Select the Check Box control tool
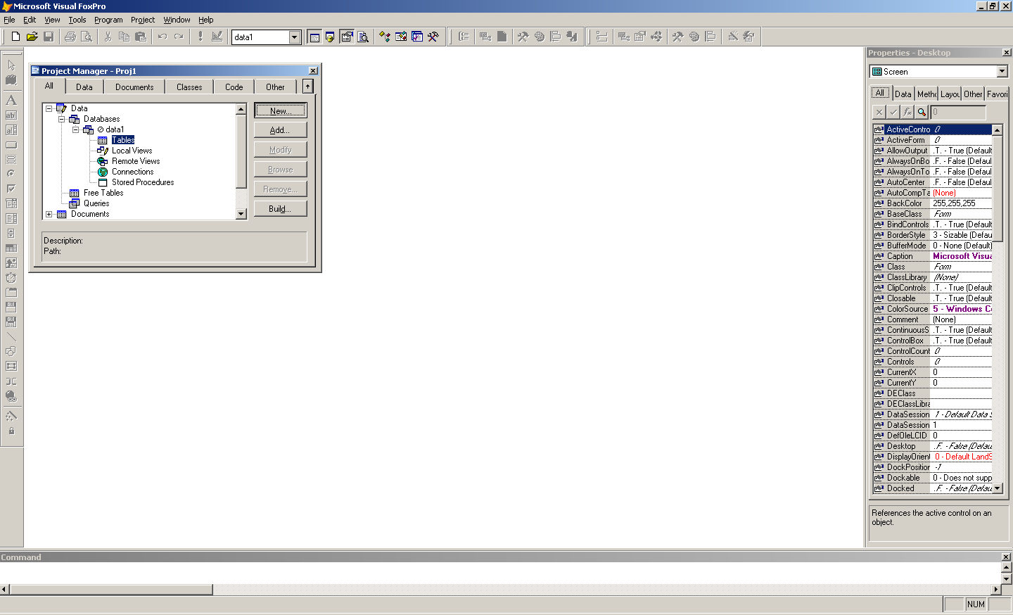Screen dimensions: 1013x615 [x=11, y=189]
